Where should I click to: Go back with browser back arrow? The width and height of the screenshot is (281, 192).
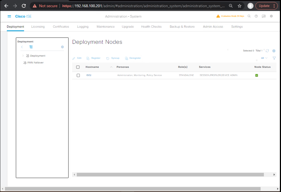pos(6,6)
